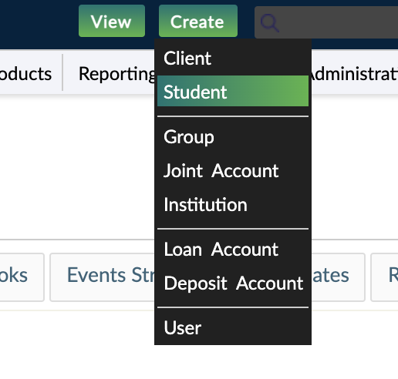This screenshot has width=398, height=379.
Task: Open the Products navigation item
Action: [25, 74]
